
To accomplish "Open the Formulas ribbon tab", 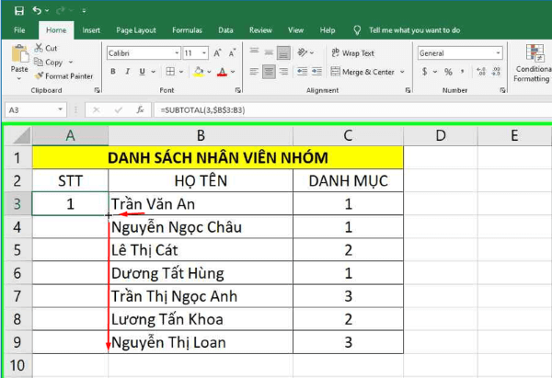I will point(187,30).
